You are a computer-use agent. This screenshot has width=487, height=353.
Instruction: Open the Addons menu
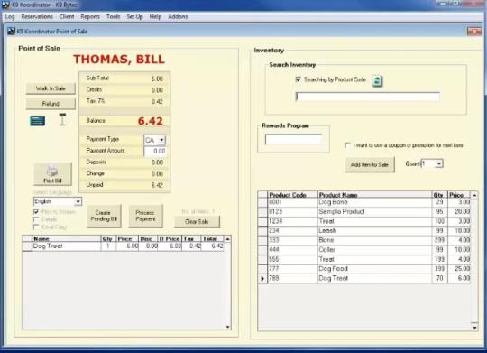[x=178, y=17]
